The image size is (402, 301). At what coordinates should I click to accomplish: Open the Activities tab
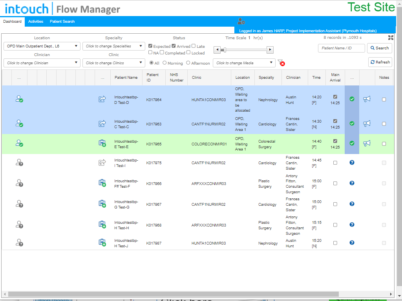[x=36, y=22]
